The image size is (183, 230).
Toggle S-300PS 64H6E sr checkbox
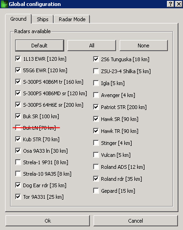tap(18, 105)
